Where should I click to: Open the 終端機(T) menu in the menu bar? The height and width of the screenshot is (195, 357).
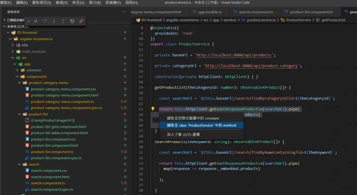(113, 2)
